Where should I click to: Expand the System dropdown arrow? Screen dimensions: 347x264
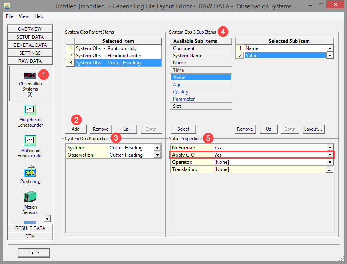click(x=157, y=148)
